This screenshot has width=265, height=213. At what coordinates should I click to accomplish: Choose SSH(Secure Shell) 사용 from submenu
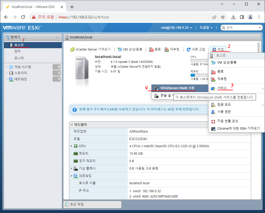pos(180,88)
